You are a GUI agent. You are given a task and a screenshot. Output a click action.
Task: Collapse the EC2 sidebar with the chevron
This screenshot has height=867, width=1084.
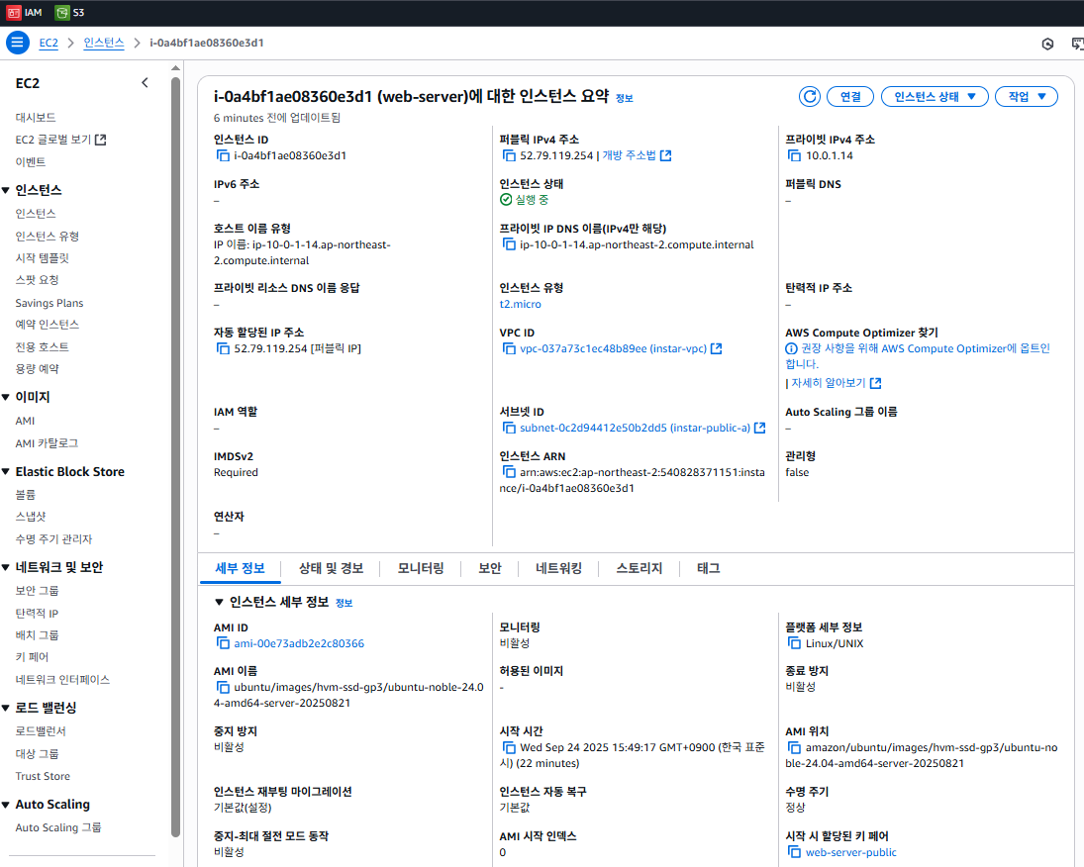coord(145,83)
